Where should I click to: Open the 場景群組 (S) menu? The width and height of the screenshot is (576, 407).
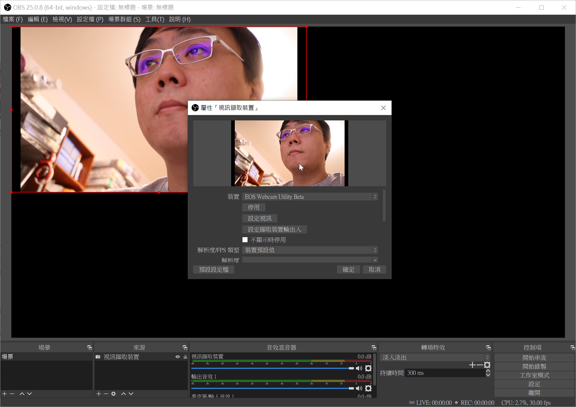pos(124,19)
